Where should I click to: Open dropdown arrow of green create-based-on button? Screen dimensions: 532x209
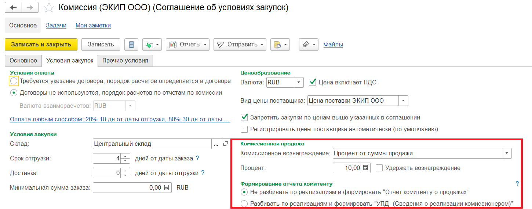[158, 45]
